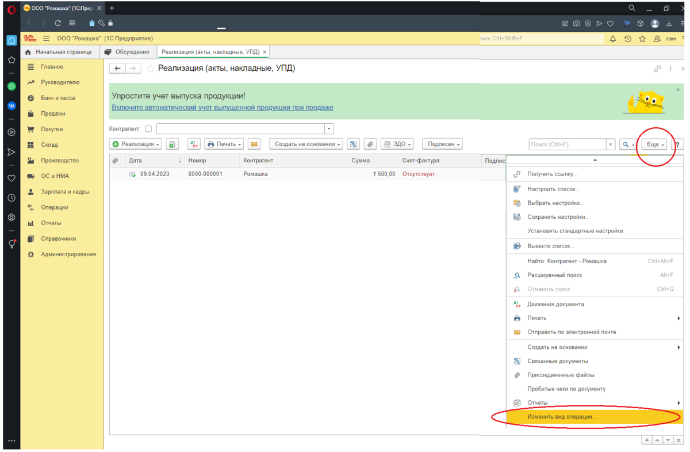Open Главное section in sidebar
Viewport: 690px width, 452px height.
point(62,67)
